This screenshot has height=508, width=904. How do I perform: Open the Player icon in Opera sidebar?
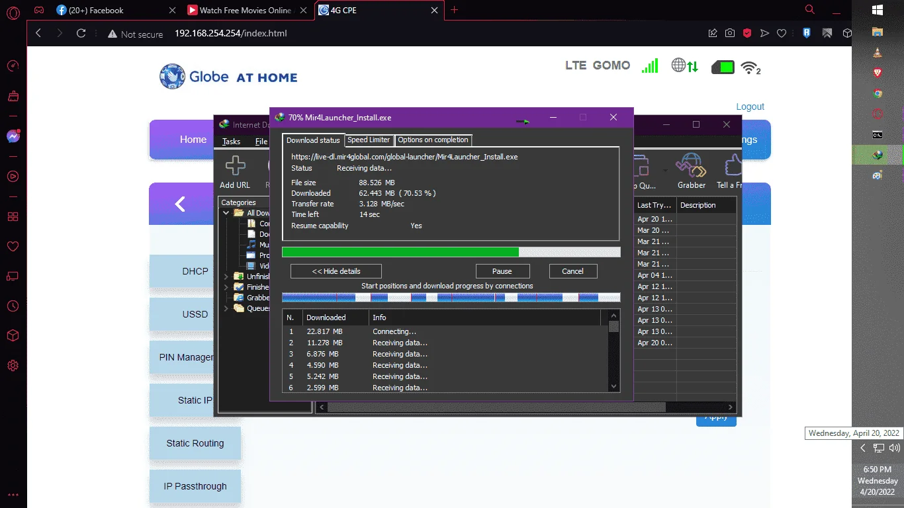click(13, 177)
